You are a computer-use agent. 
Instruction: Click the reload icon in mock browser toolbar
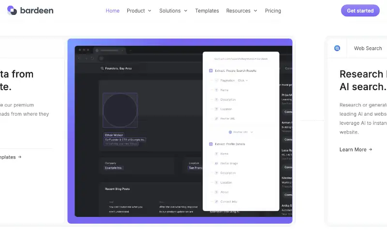[x=92, y=58]
